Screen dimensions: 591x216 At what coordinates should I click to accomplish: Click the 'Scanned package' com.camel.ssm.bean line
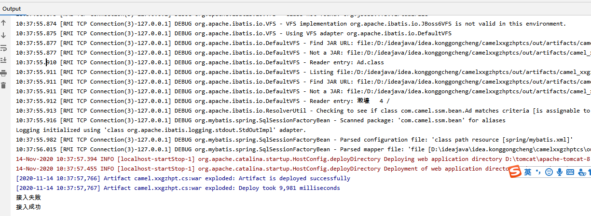[x=261, y=120]
